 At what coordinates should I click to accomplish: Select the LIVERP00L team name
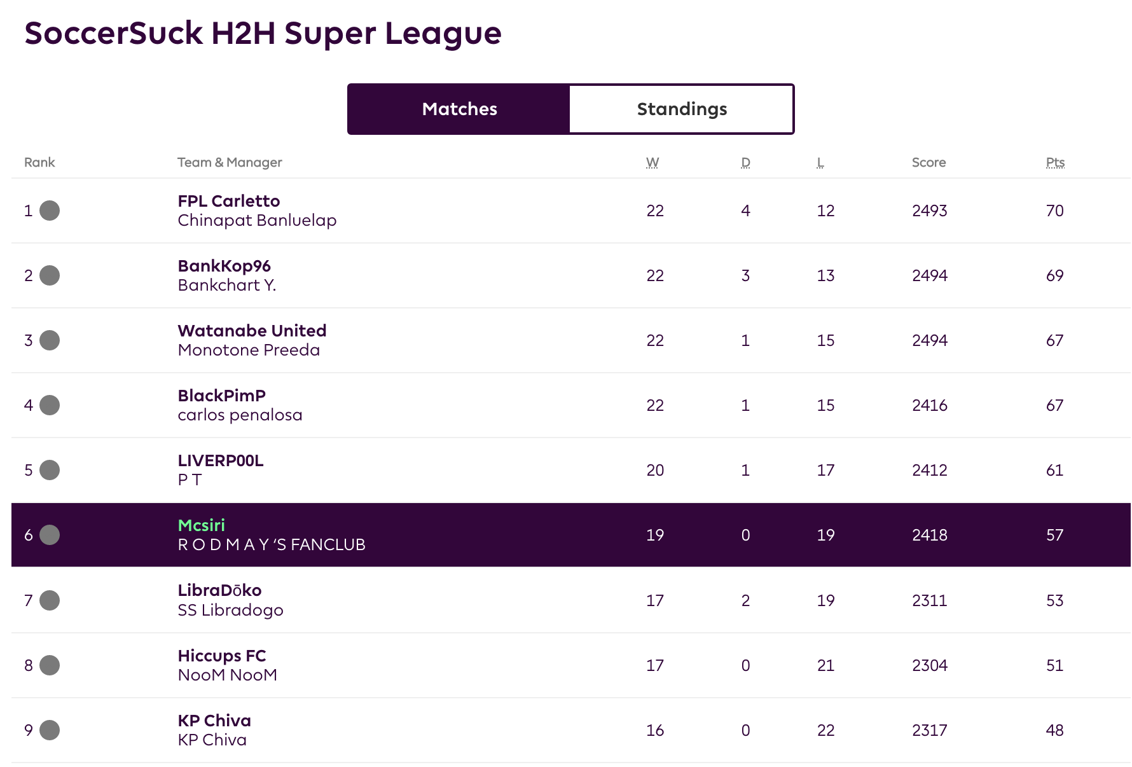coord(220,460)
